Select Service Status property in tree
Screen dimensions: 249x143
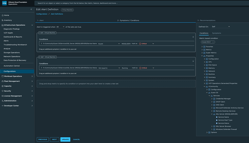[224, 123]
